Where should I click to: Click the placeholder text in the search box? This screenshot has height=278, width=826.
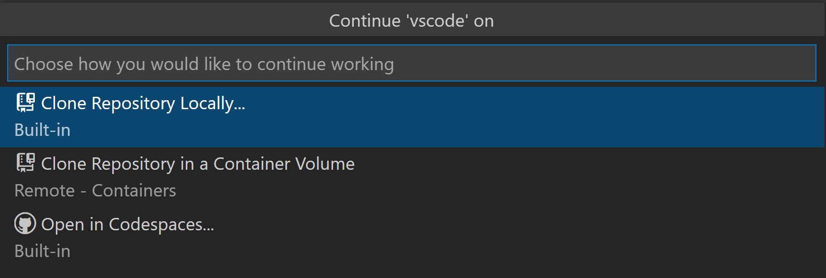[204, 63]
